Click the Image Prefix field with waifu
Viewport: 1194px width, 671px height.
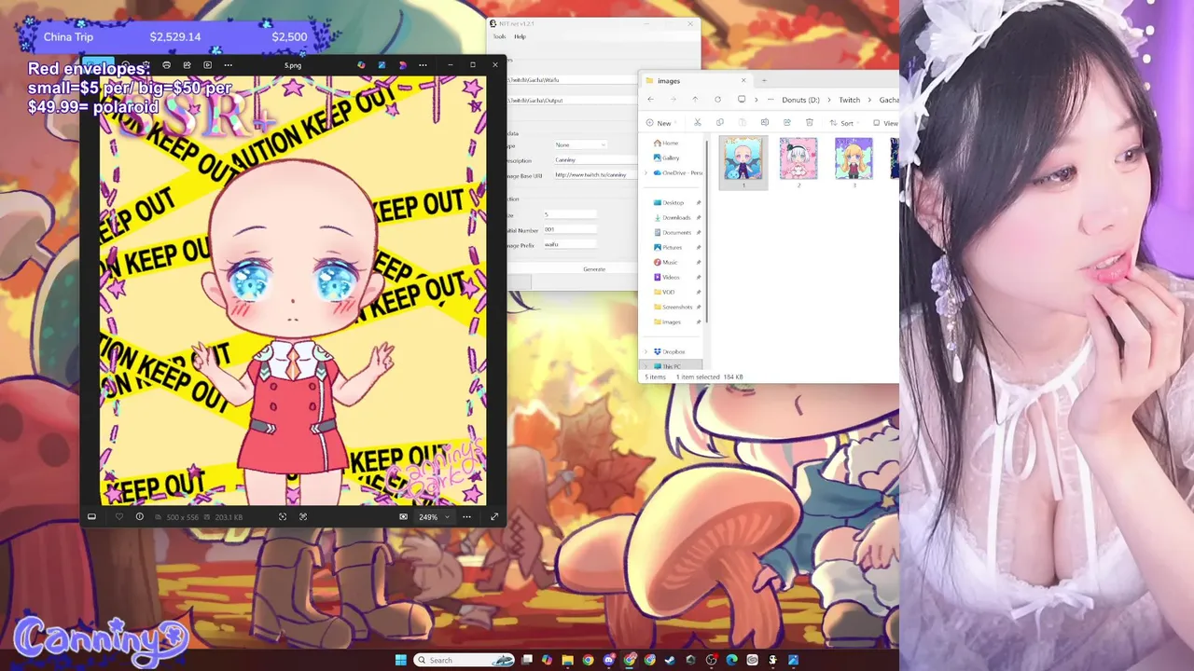click(569, 244)
